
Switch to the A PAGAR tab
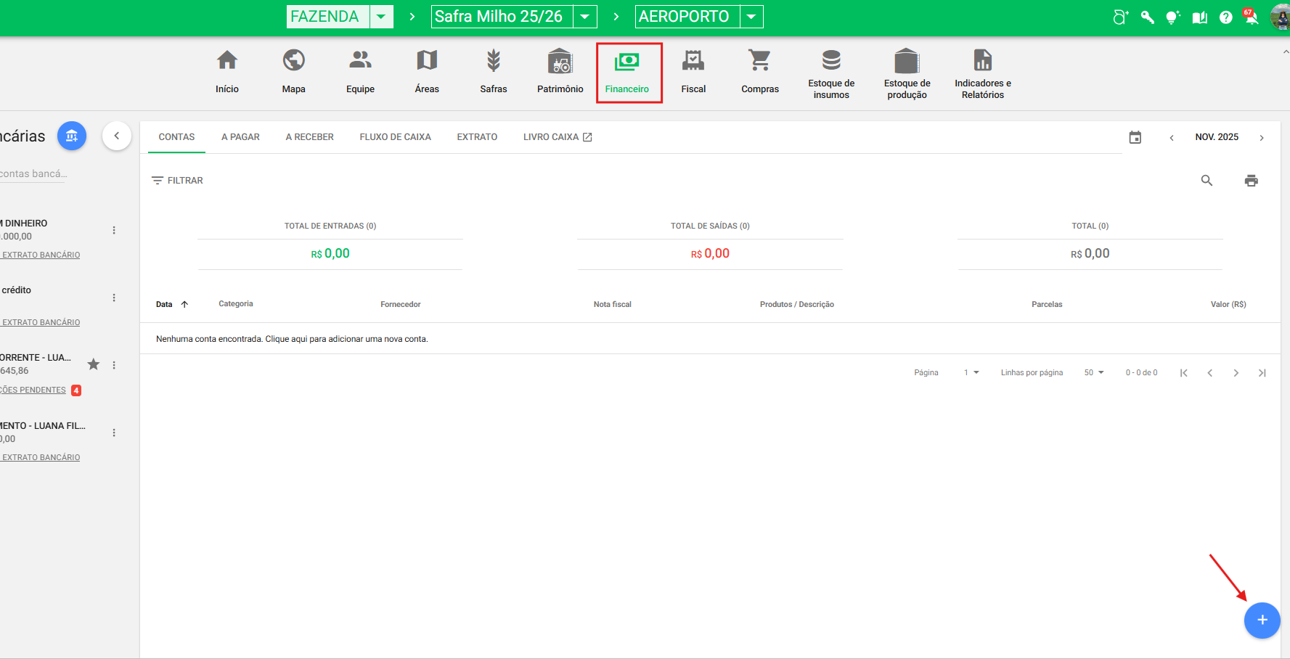(240, 137)
